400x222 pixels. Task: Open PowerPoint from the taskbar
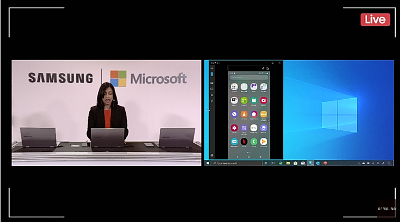coord(325,163)
